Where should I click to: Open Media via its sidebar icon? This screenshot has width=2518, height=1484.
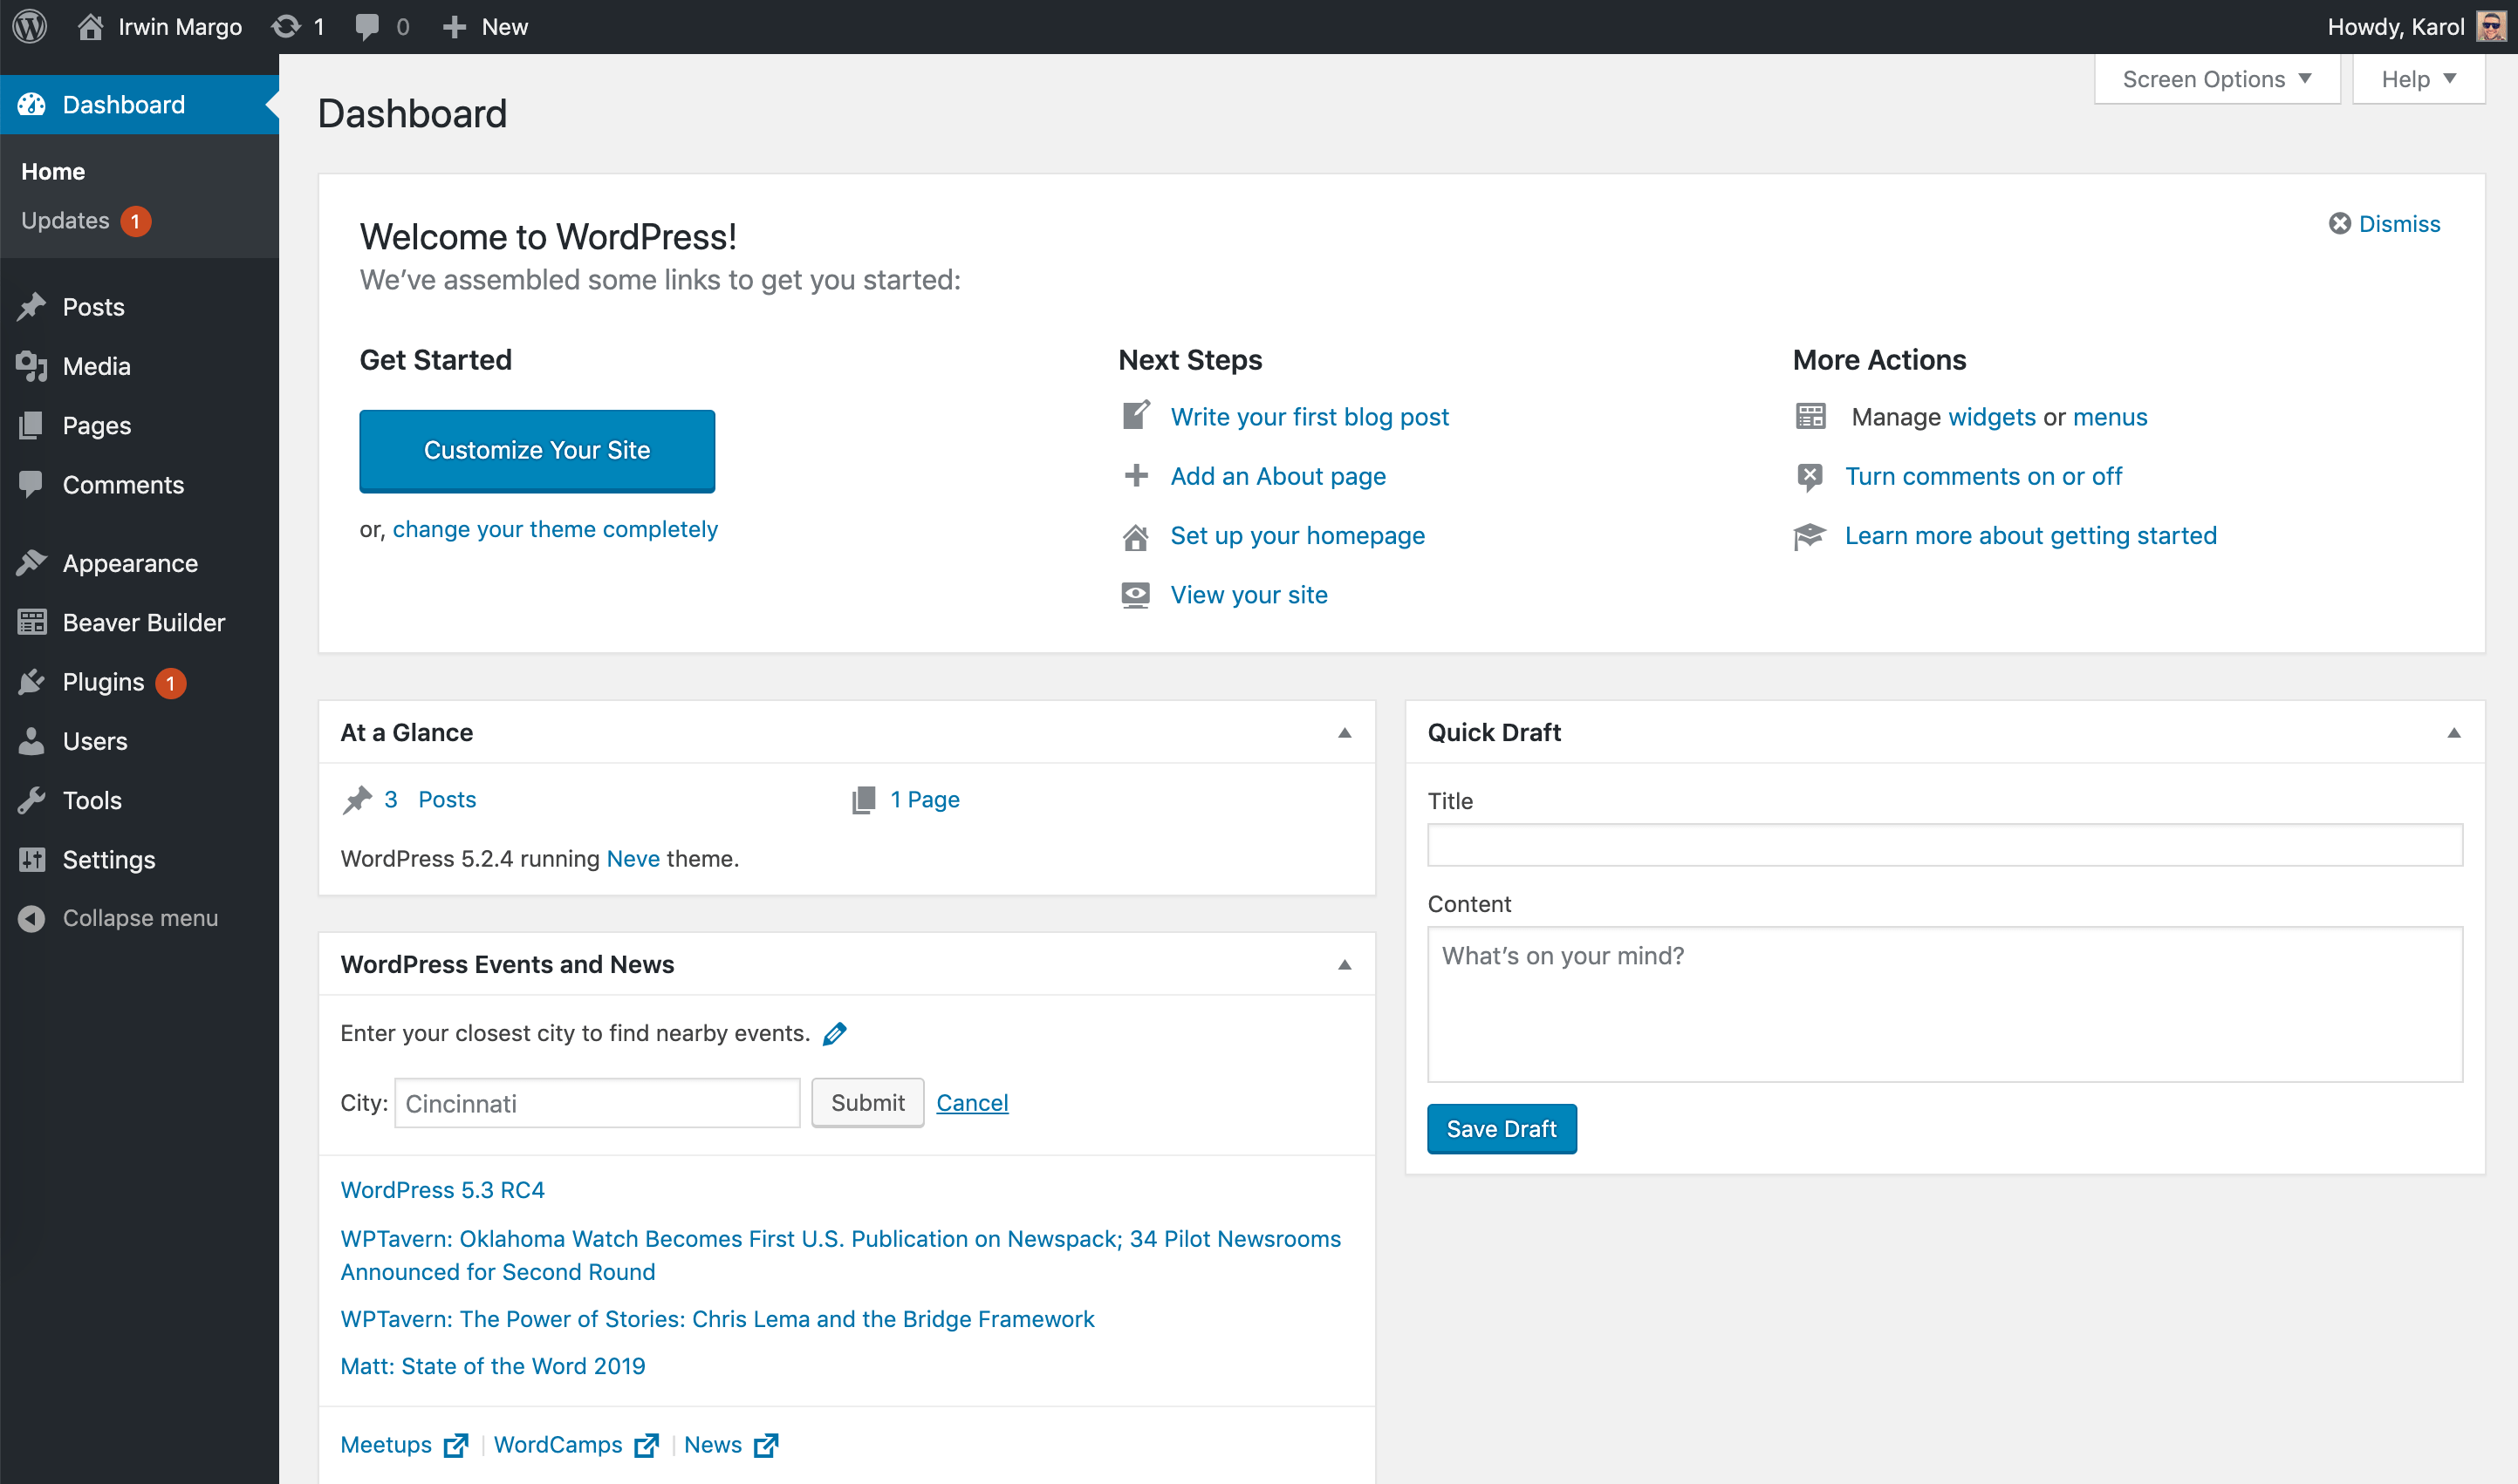click(x=33, y=366)
